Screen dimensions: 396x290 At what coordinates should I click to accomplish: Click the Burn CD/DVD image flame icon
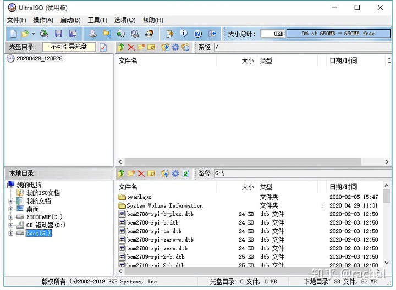coord(150,34)
